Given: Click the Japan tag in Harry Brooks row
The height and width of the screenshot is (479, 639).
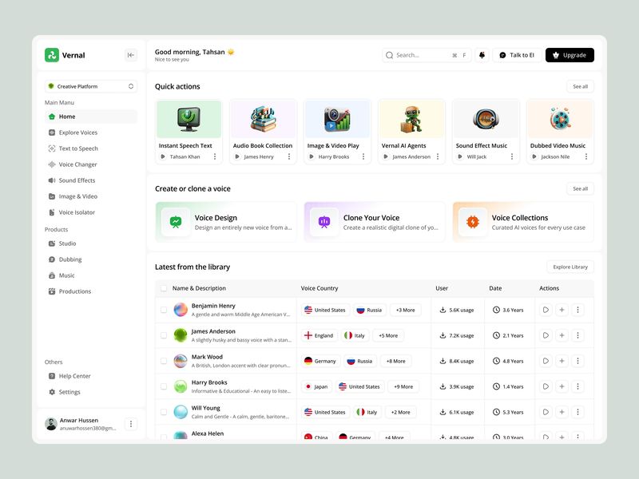Looking at the screenshot, I should pos(316,386).
